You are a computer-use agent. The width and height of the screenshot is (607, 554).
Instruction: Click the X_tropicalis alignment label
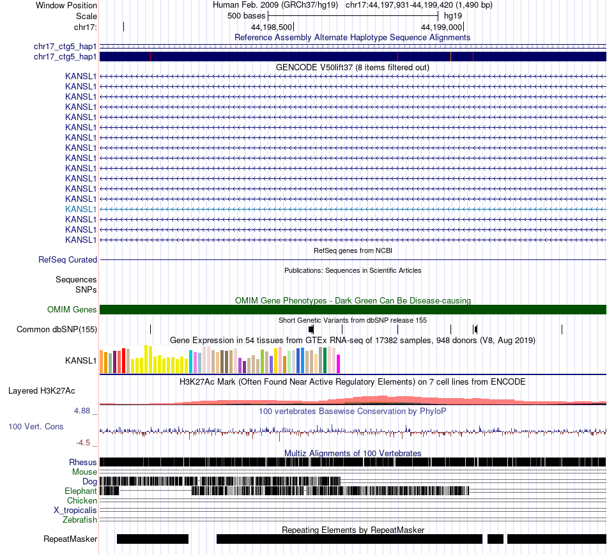(x=75, y=511)
